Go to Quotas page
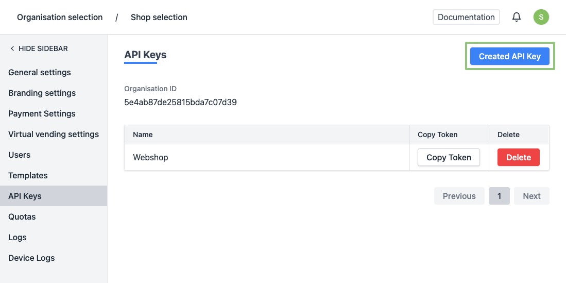566x283 pixels. coord(22,217)
